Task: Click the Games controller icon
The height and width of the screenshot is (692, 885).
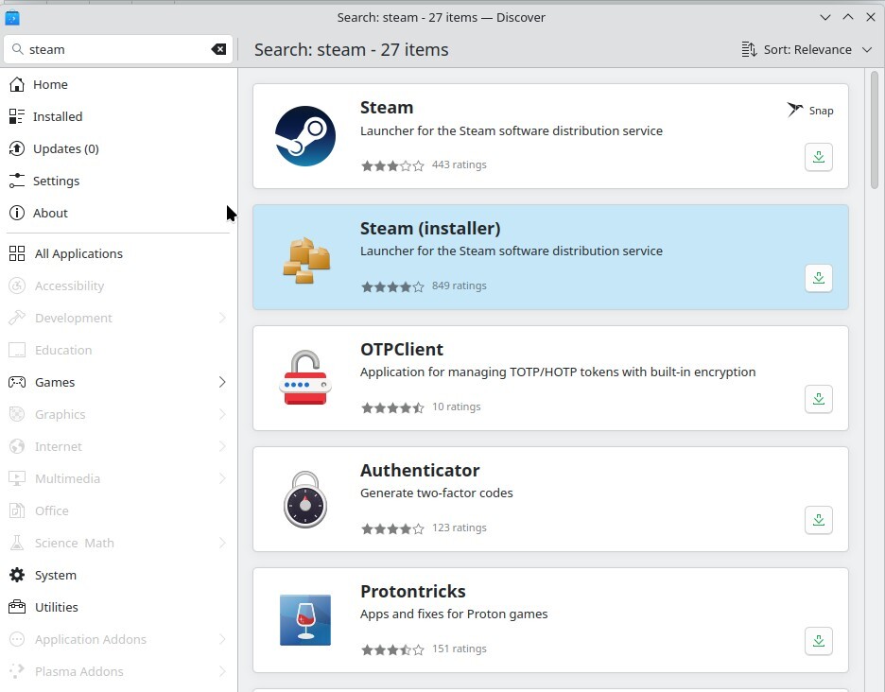Action: point(17,382)
